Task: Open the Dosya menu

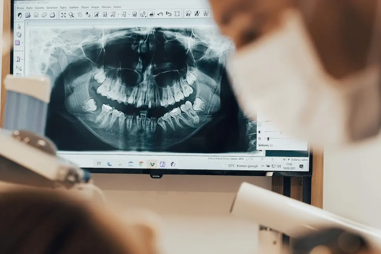Action: pyautogui.click(x=20, y=8)
